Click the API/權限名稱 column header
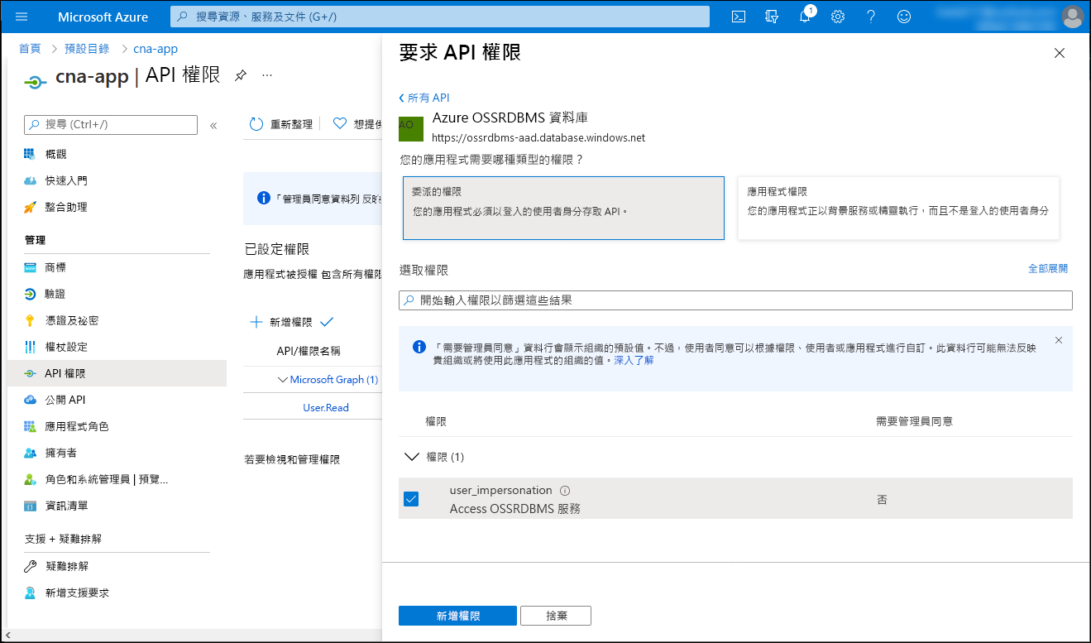Viewport: 1091px width, 643px height. (309, 351)
